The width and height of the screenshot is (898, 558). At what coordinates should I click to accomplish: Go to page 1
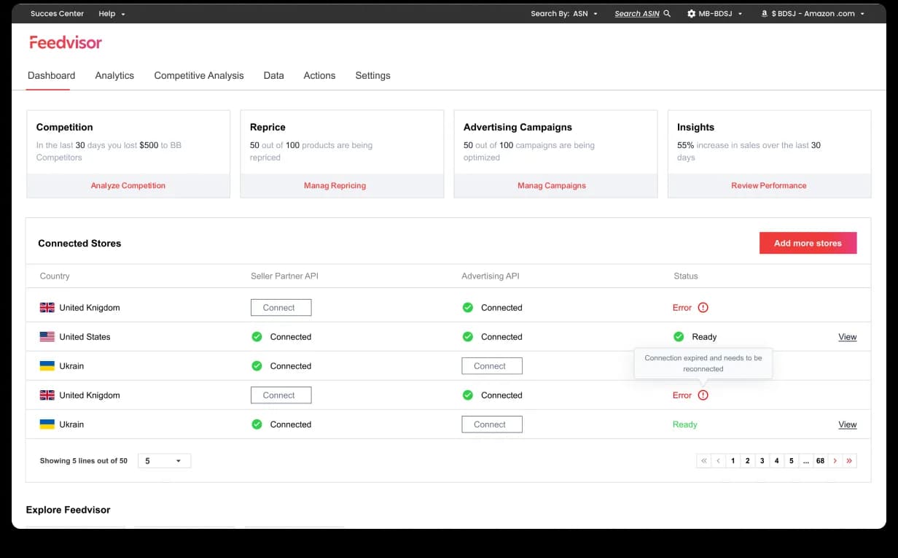[x=733, y=461]
